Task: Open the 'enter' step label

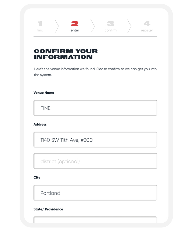Action: click(x=75, y=30)
